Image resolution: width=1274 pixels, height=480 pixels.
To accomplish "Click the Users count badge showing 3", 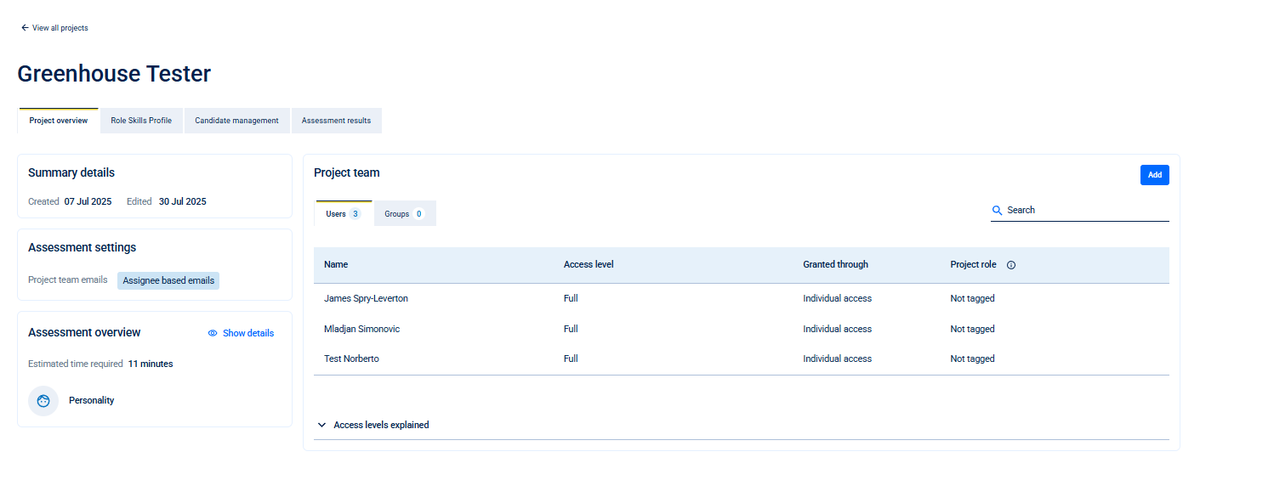I will tap(355, 214).
